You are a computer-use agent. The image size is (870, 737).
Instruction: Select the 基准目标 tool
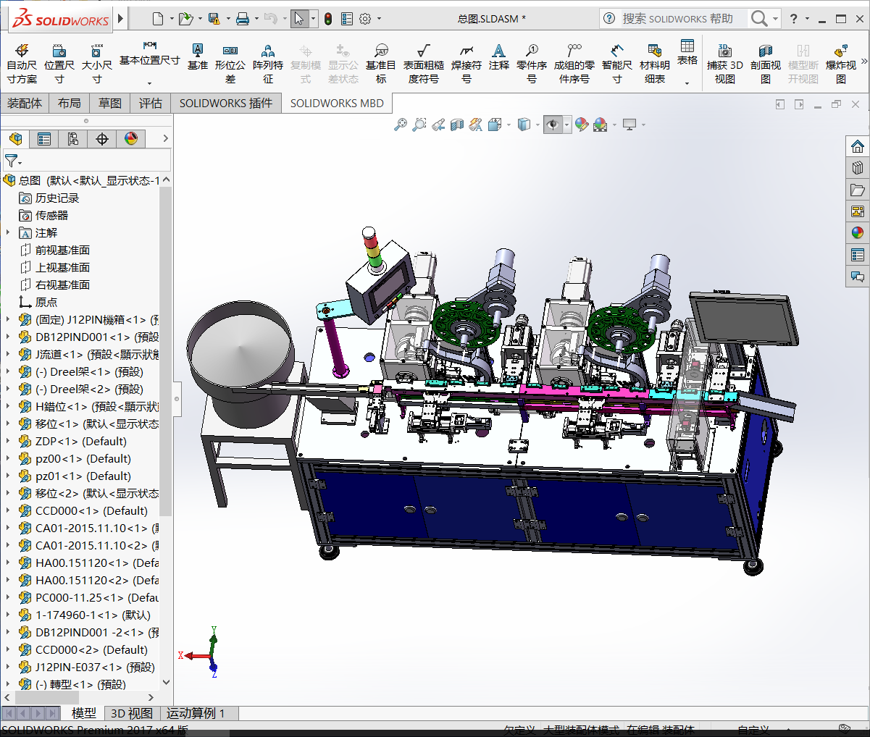(381, 64)
